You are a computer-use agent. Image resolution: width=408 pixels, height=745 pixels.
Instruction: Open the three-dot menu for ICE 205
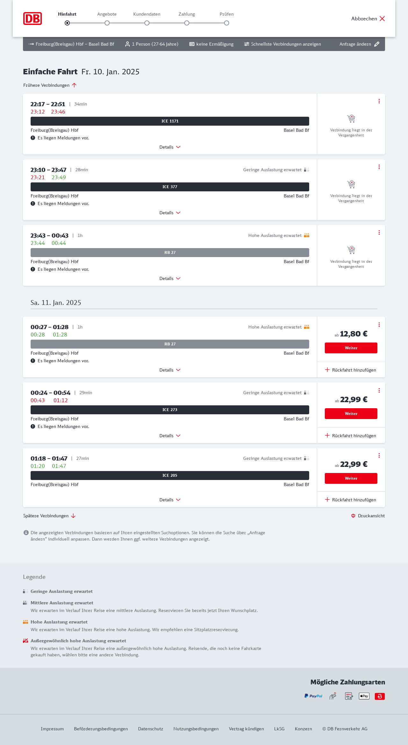pos(379,455)
